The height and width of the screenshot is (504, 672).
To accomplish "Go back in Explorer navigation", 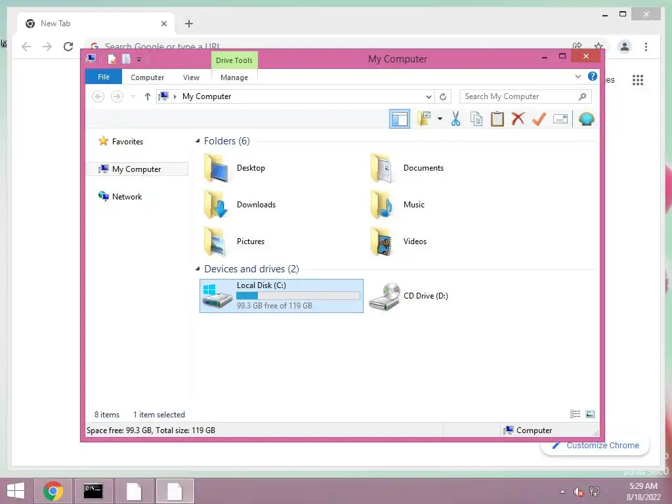I will pyautogui.click(x=98, y=96).
